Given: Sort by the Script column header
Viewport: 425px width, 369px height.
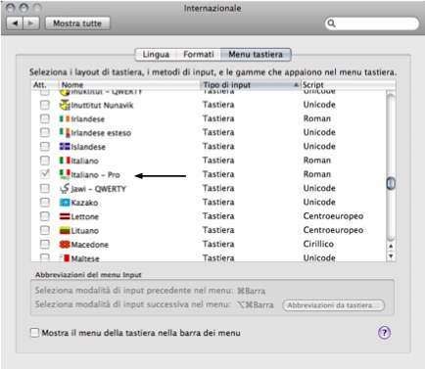Looking at the screenshot, I should 348,85.
